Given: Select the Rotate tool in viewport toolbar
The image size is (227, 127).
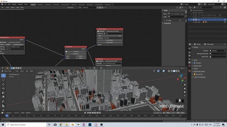Looking at the screenshot, I should click(3, 89).
